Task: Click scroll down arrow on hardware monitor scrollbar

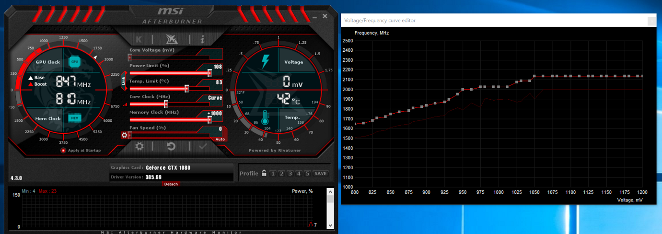Action: 330,224
